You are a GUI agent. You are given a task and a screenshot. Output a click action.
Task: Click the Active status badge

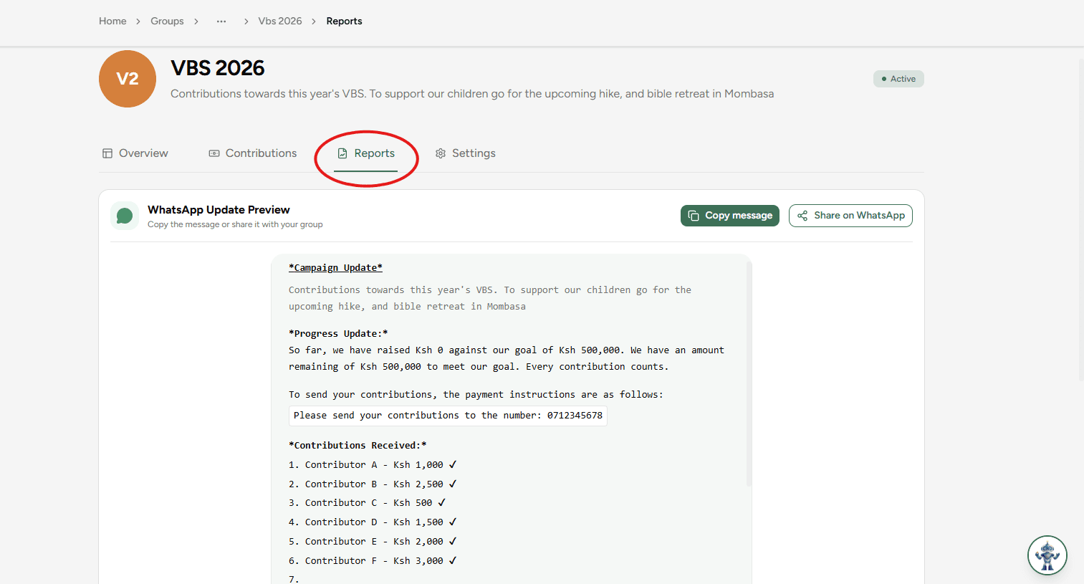pos(898,79)
